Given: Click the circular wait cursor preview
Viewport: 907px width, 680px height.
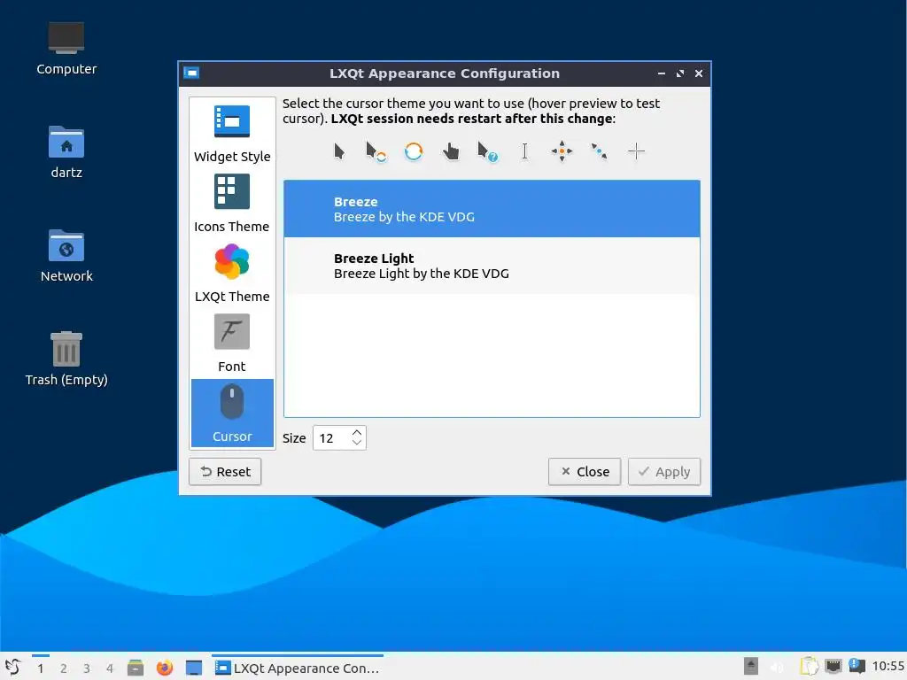Looking at the screenshot, I should 414,151.
